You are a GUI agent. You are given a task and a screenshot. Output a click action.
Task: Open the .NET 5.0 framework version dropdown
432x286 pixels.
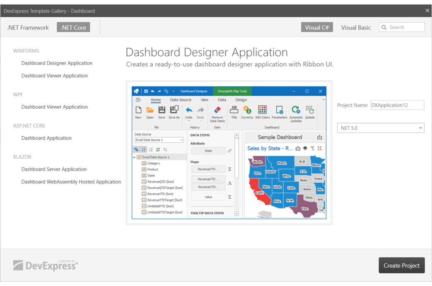tap(381, 128)
